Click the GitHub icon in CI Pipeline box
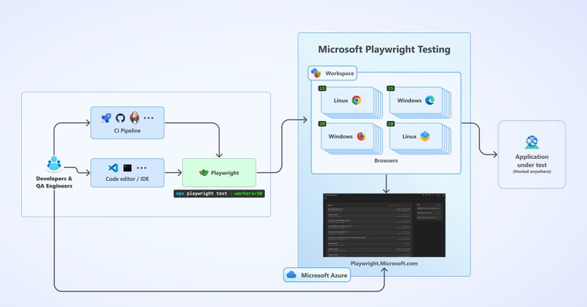 click(x=120, y=118)
